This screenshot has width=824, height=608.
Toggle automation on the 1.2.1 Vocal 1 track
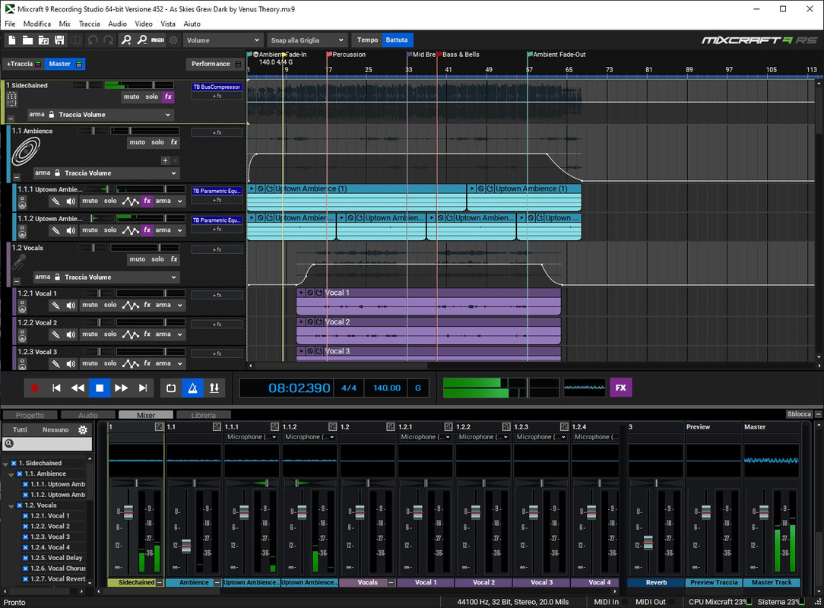(x=130, y=305)
